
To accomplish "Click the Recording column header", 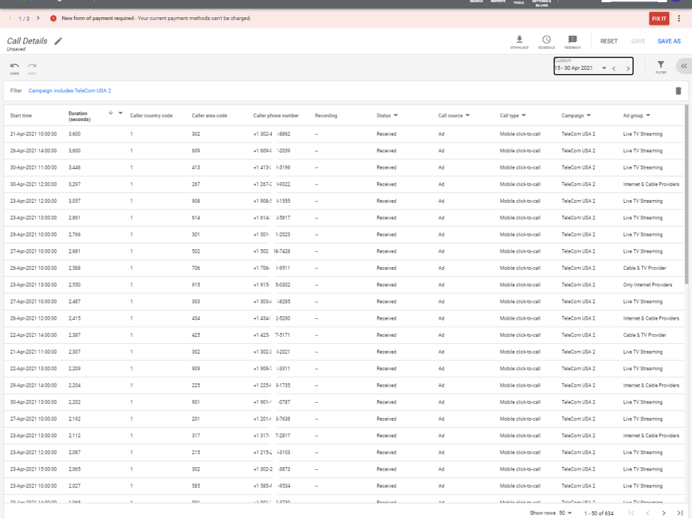I will [x=326, y=116].
